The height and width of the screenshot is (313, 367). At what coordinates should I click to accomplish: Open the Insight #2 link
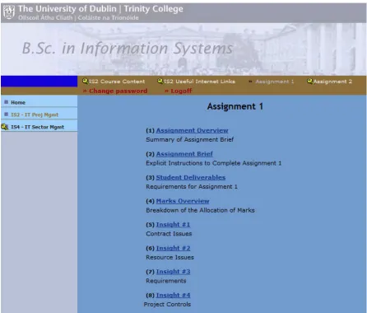[173, 248]
